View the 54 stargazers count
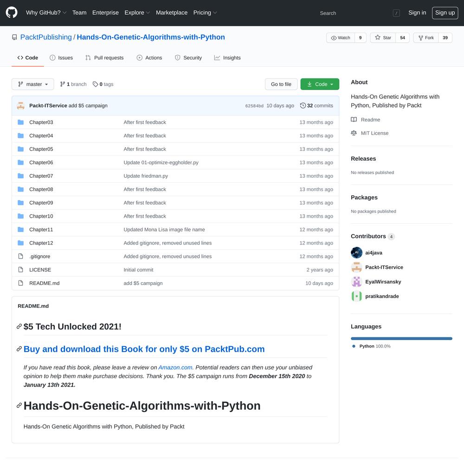 click(x=402, y=38)
